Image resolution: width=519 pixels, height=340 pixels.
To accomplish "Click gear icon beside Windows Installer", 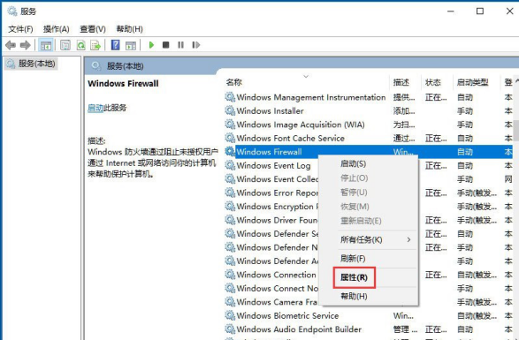I will tap(230, 110).
